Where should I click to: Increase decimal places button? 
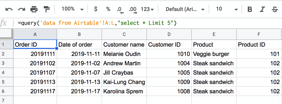[x=133, y=10]
